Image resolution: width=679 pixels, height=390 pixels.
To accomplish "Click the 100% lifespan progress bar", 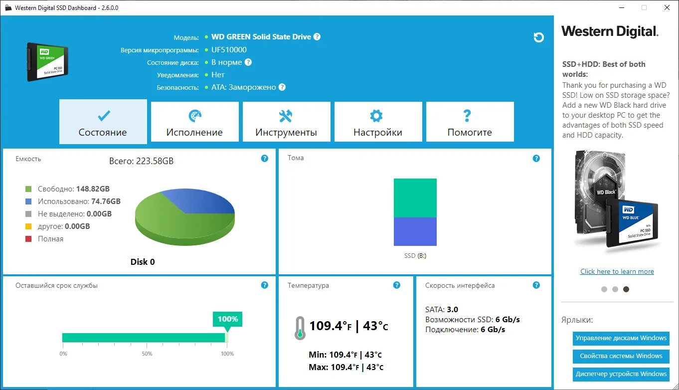I will [145, 337].
